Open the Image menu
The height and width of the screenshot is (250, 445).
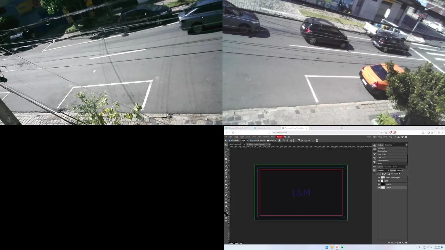(x=236, y=137)
